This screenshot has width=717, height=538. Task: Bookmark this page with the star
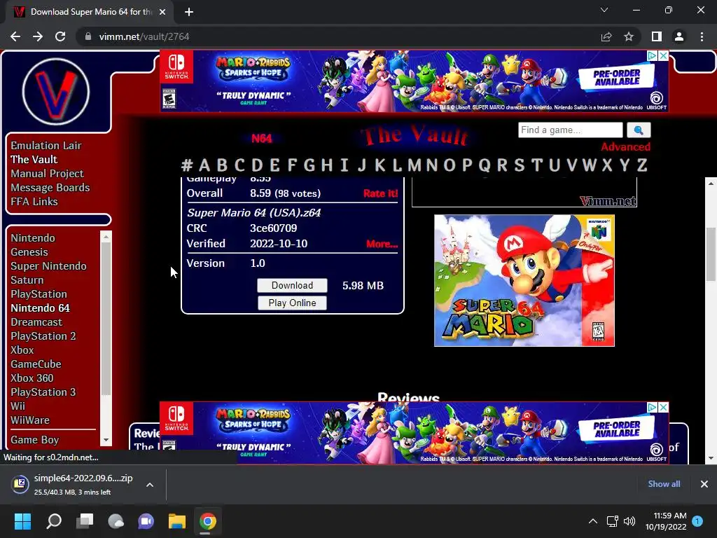(629, 36)
